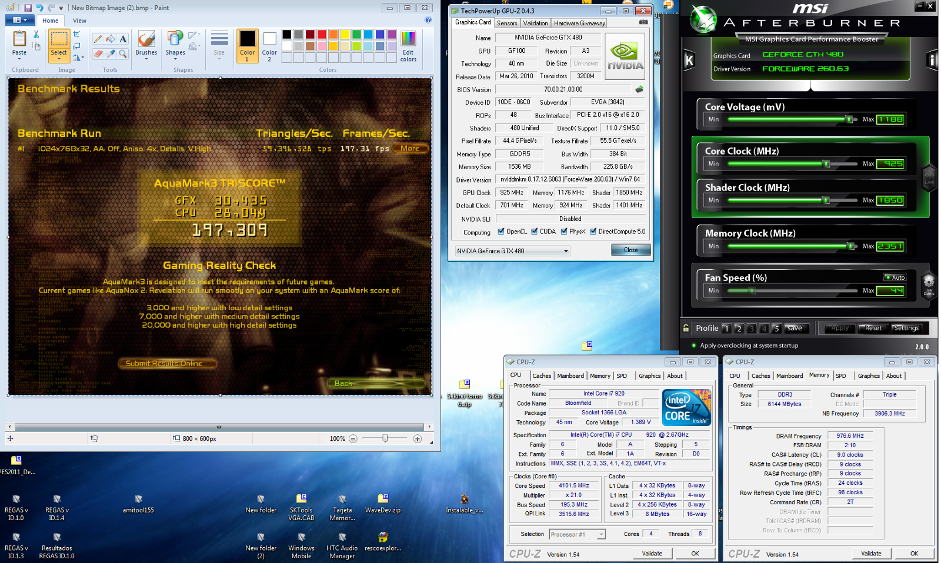Click the Paint Help question mark icon
941x563 pixels.
pyautogui.click(x=428, y=20)
